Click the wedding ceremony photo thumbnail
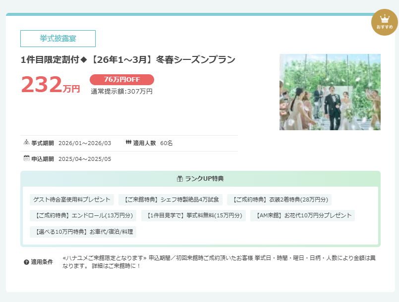This screenshot has height=302, width=399. (x=330, y=92)
